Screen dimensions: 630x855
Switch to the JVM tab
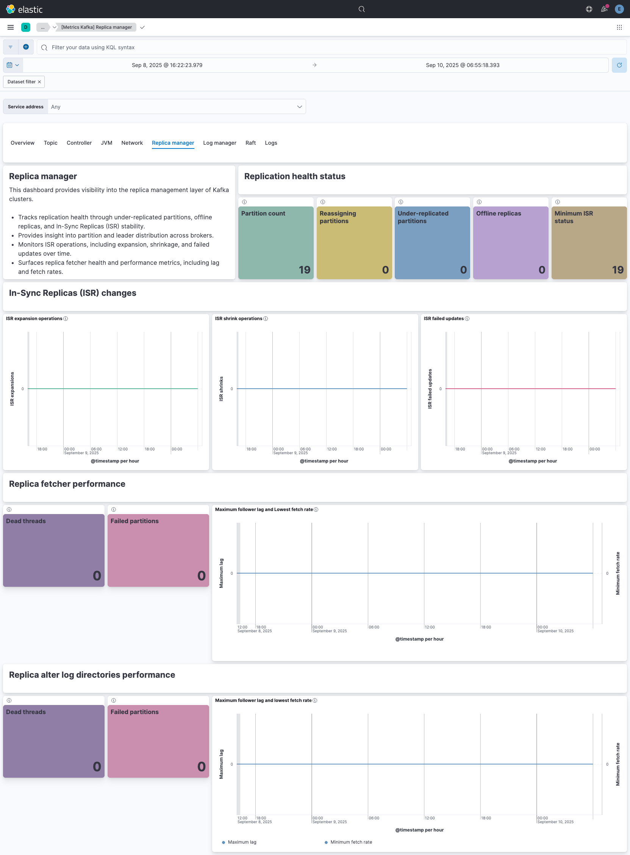click(106, 143)
